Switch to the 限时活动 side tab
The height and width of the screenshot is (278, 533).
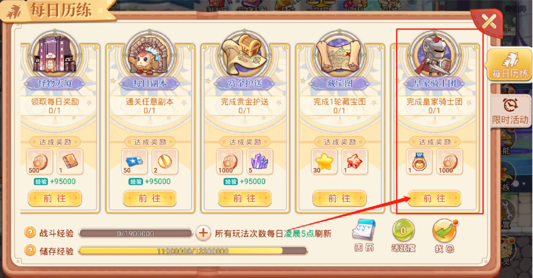pyautogui.click(x=510, y=111)
